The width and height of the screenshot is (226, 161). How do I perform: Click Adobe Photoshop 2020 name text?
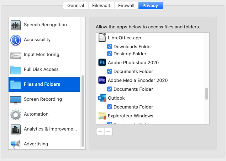coord(133,63)
